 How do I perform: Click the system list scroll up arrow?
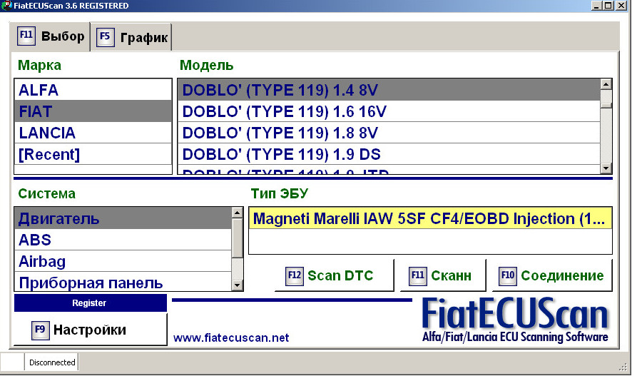[238, 213]
